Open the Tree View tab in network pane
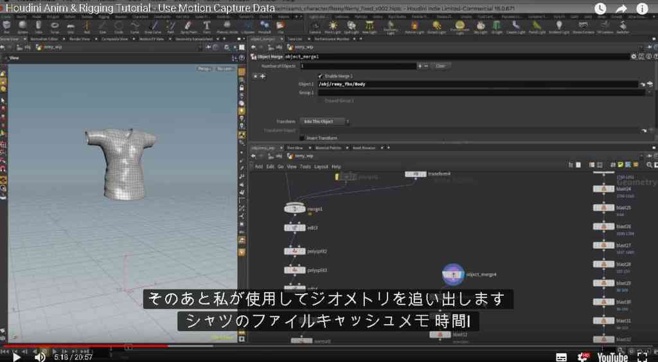This screenshot has height=362, width=658. coord(295,148)
